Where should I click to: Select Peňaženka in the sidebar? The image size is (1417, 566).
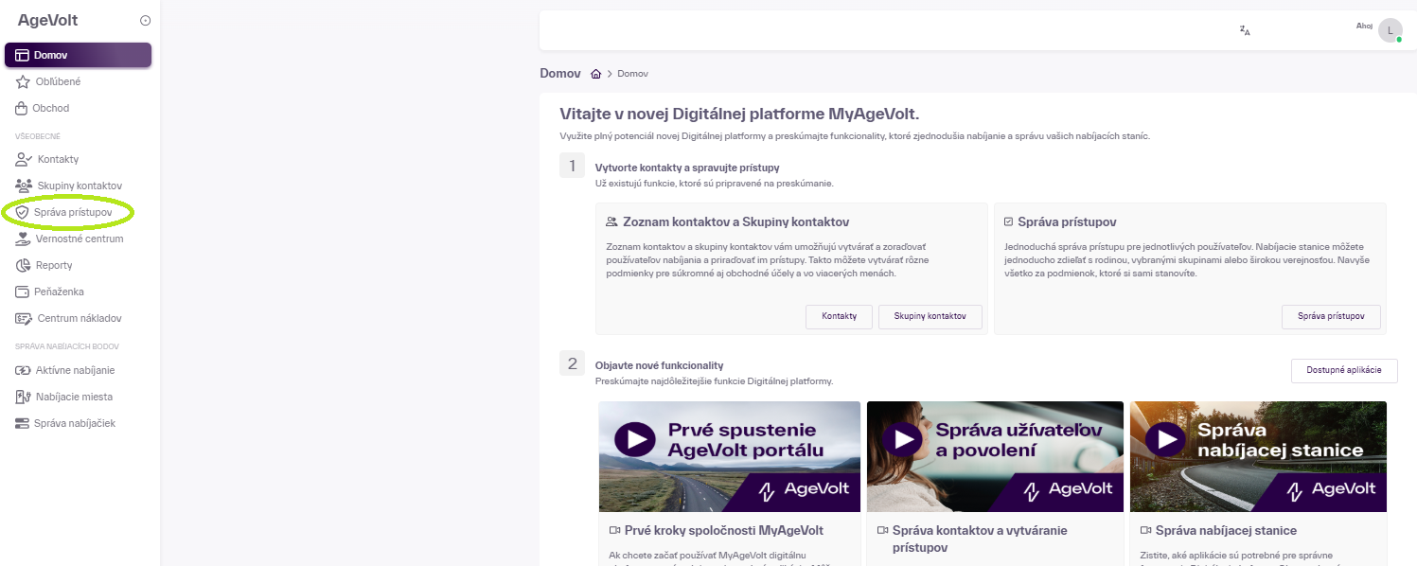[x=78, y=292]
